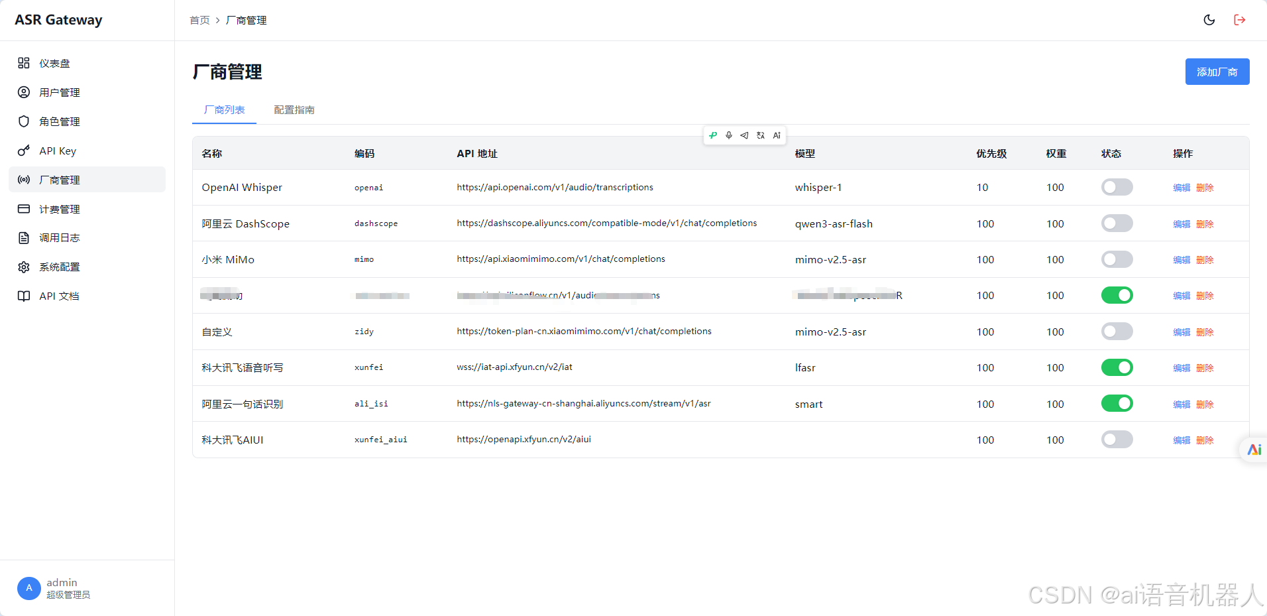
Task: Edit the 科大讯飞AIUI vendor
Action: coord(1182,440)
